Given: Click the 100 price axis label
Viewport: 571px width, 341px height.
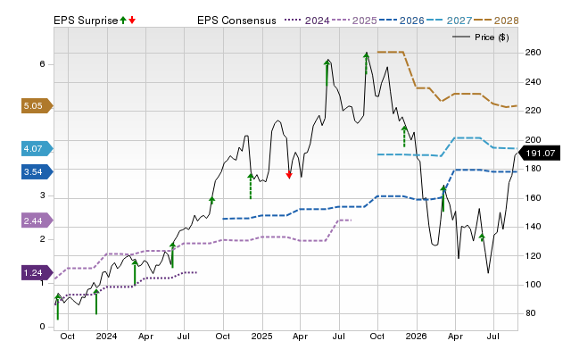Looking at the screenshot, I should tap(533, 285).
